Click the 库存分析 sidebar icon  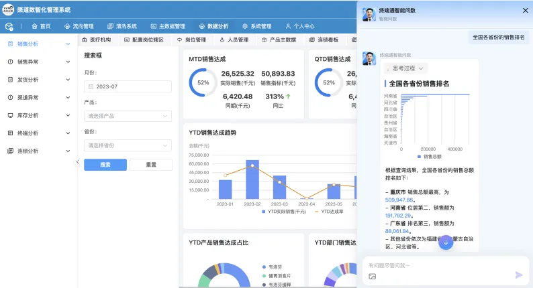(10, 115)
